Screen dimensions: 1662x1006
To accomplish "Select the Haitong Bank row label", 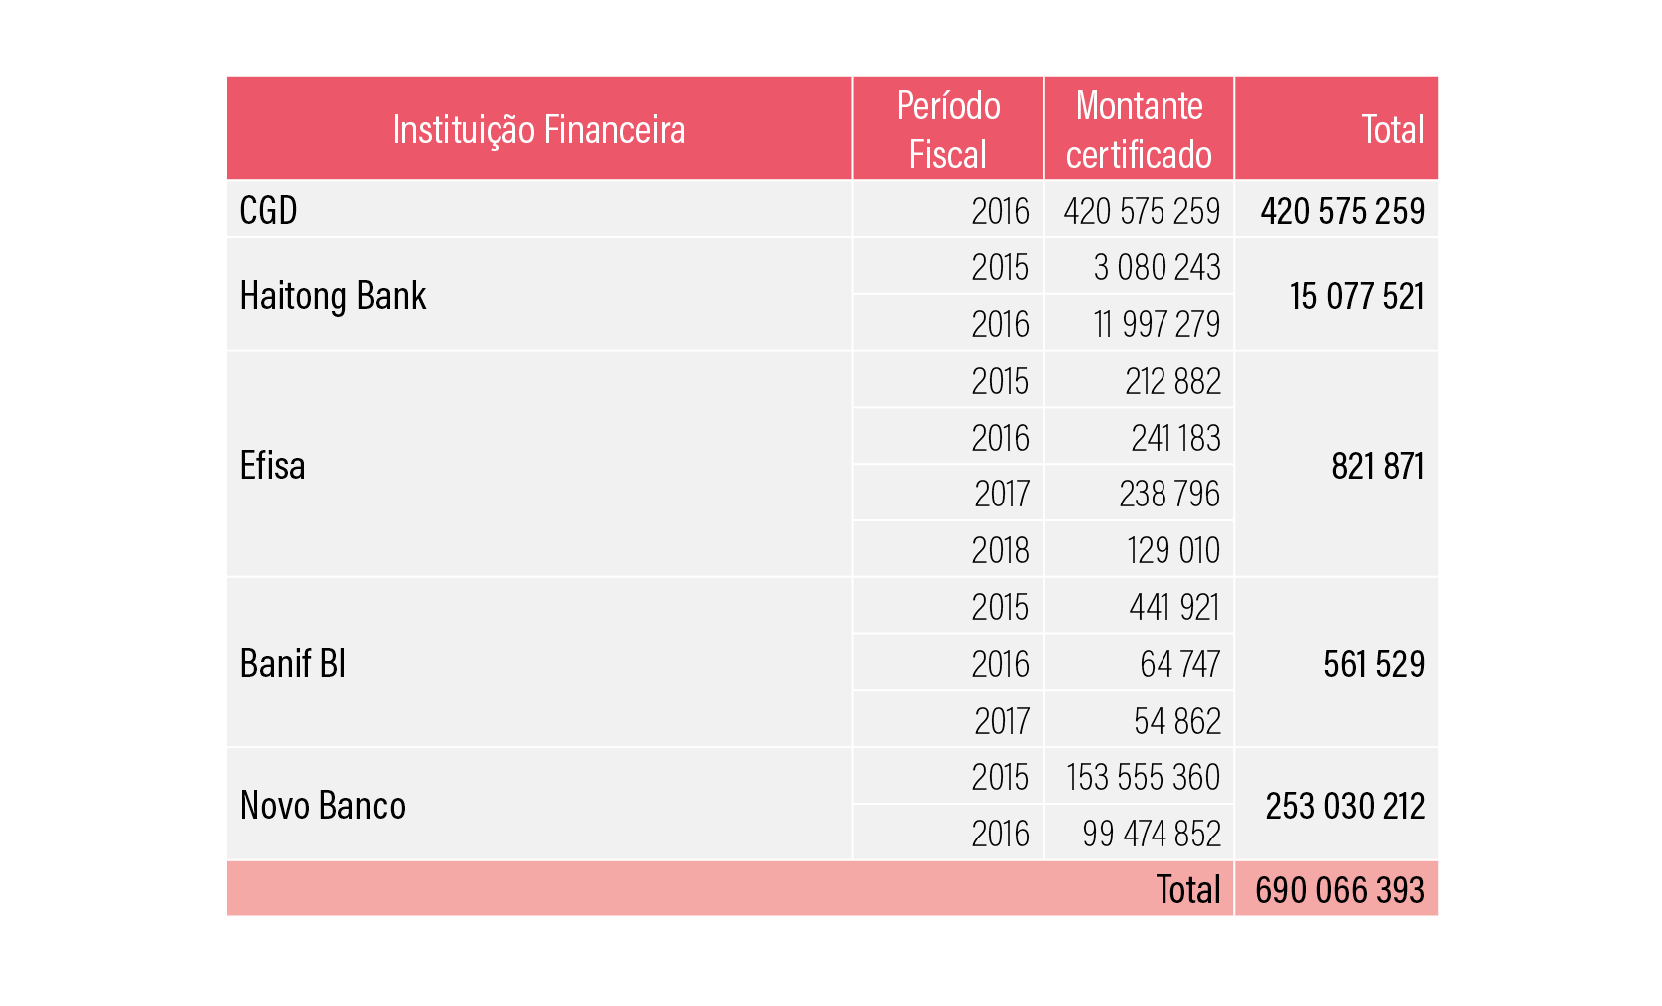I will click(333, 296).
